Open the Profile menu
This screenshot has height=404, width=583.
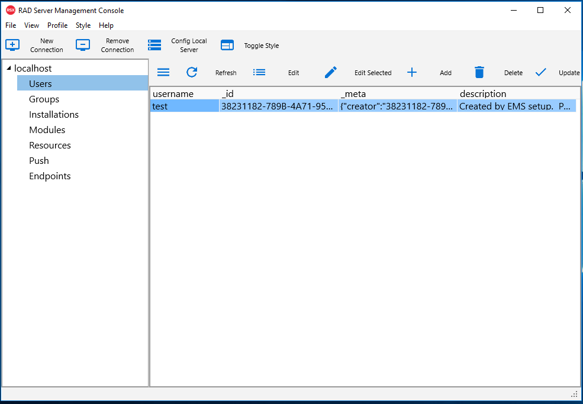point(57,25)
